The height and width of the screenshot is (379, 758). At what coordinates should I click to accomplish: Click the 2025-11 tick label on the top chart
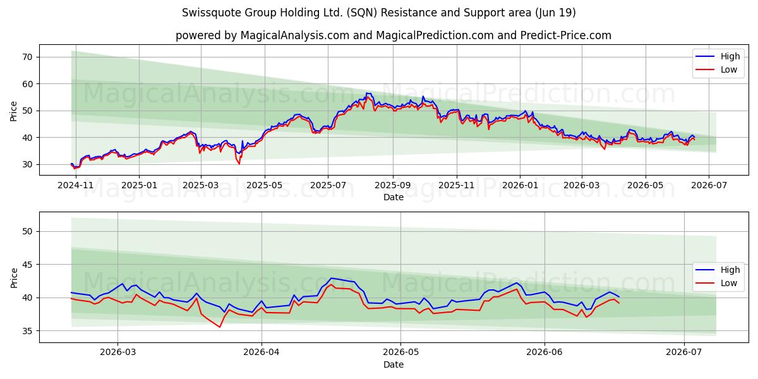point(456,186)
